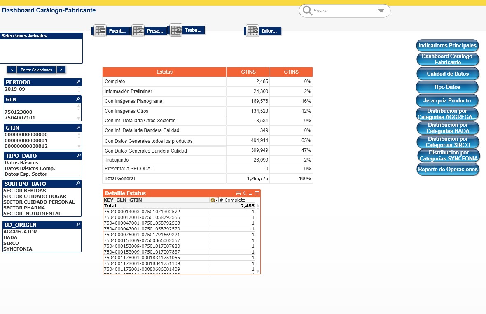Open the Calidad de Datos sheet

448,74
